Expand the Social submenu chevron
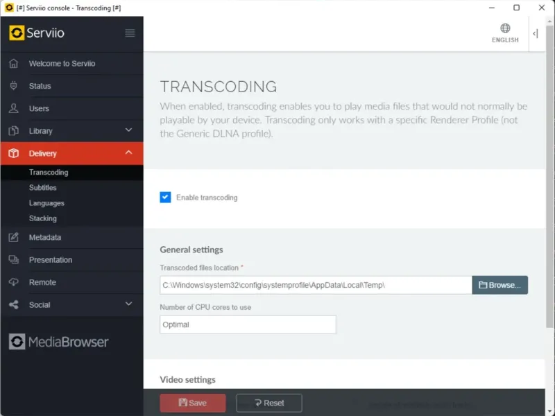The height and width of the screenshot is (416, 555). click(x=128, y=304)
